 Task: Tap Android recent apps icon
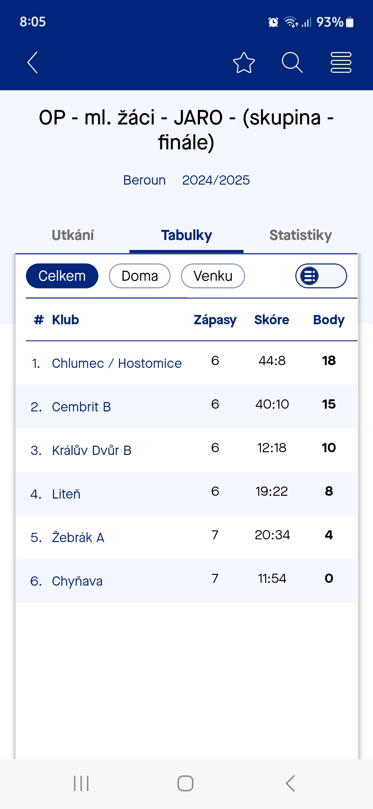(81, 783)
